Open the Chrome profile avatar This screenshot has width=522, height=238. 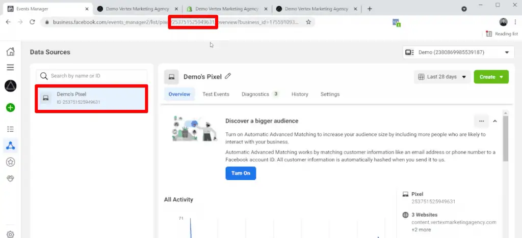(x=503, y=22)
